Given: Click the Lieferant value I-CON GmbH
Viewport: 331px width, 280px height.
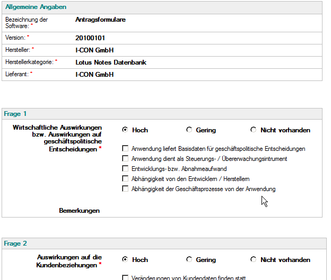Looking at the screenshot, I should pos(94,75).
